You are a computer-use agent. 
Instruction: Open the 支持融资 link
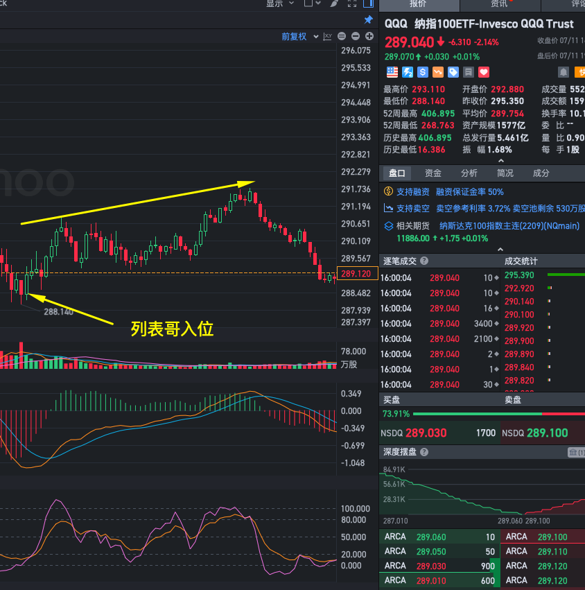[413, 192]
